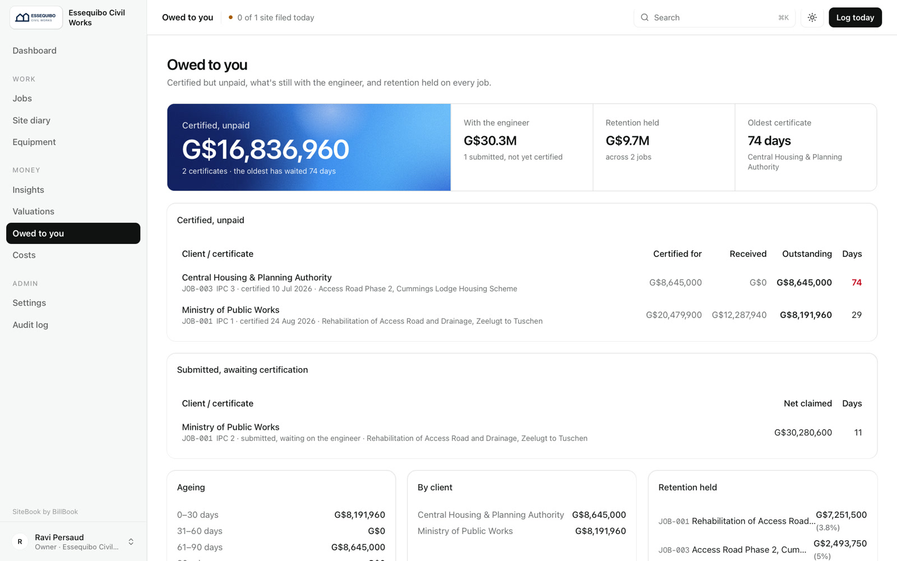897x561 pixels.
Task: Navigate to Equipment
Action: coord(73,142)
